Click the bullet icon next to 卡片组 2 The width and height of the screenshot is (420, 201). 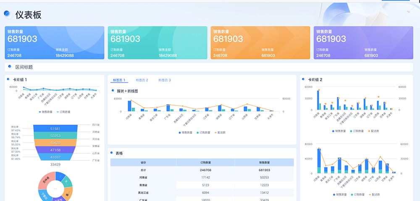tap(304, 80)
